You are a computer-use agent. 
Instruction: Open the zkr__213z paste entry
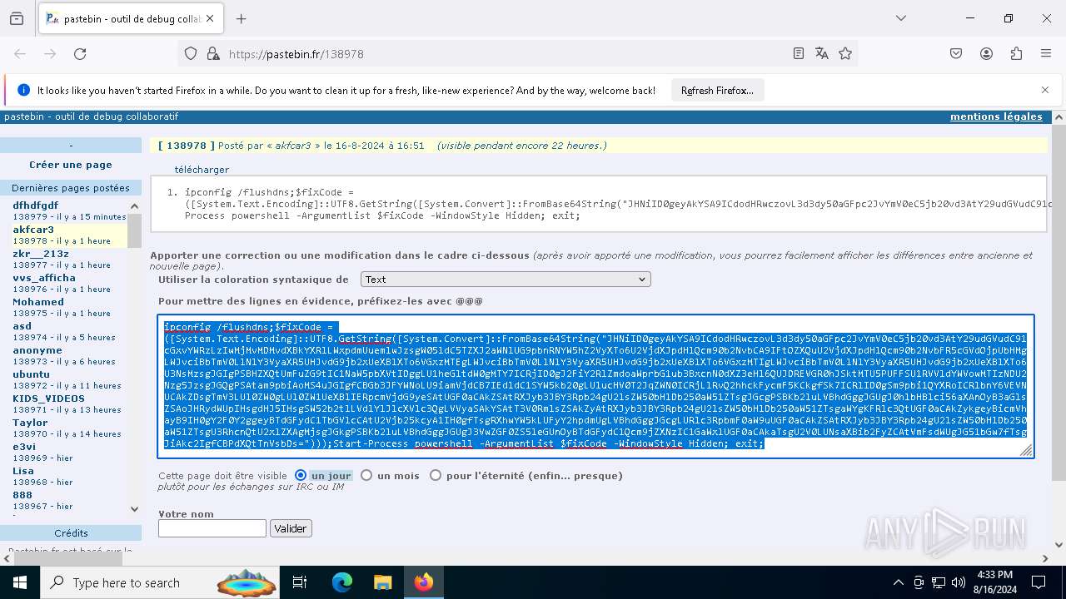click(x=41, y=254)
